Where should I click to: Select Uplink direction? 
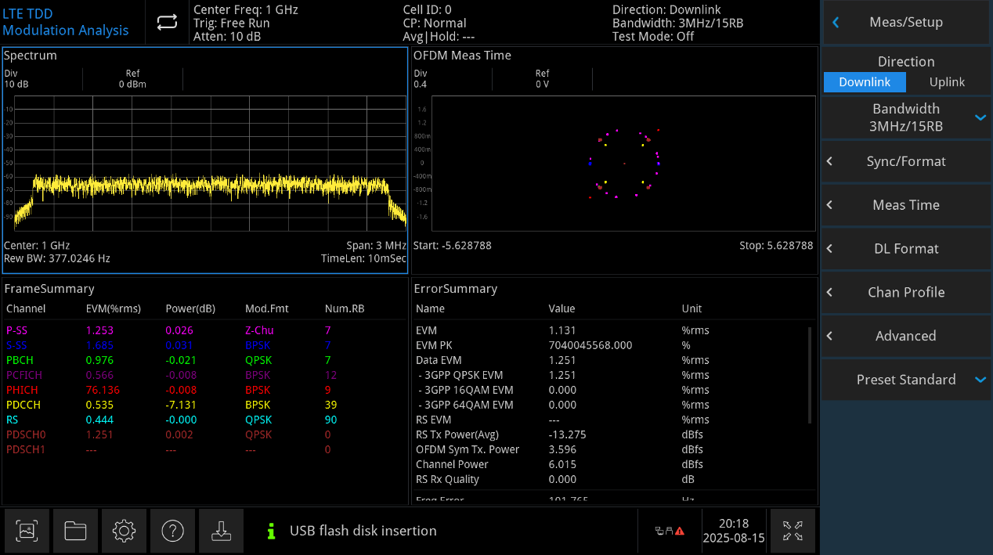(x=947, y=81)
